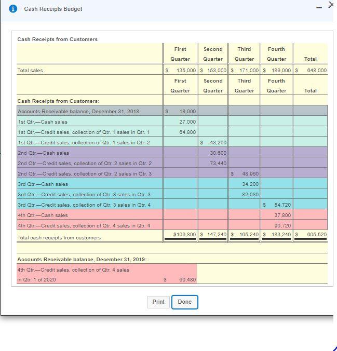Viewport: 337px width, 351px height.
Task: Select the Total sales row label
Action: (x=30, y=70)
